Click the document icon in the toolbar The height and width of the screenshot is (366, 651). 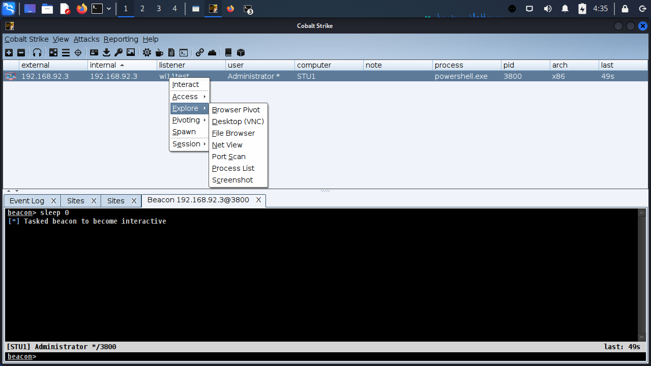171,52
